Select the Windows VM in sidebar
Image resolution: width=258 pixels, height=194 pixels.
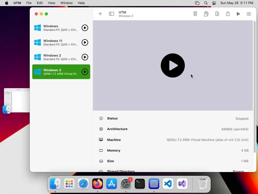(61, 28)
